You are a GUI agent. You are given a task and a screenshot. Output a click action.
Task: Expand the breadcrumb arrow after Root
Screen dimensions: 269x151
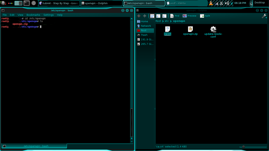pos(163,21)
